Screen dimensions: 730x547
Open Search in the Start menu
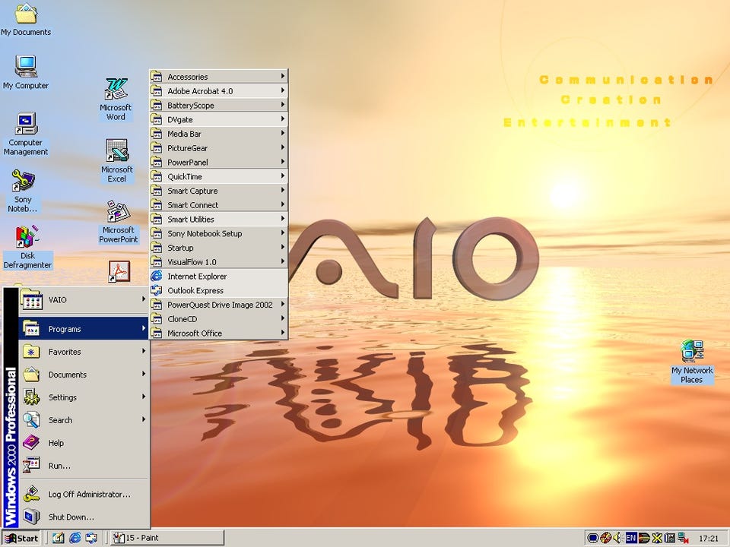tap(84, 420)
